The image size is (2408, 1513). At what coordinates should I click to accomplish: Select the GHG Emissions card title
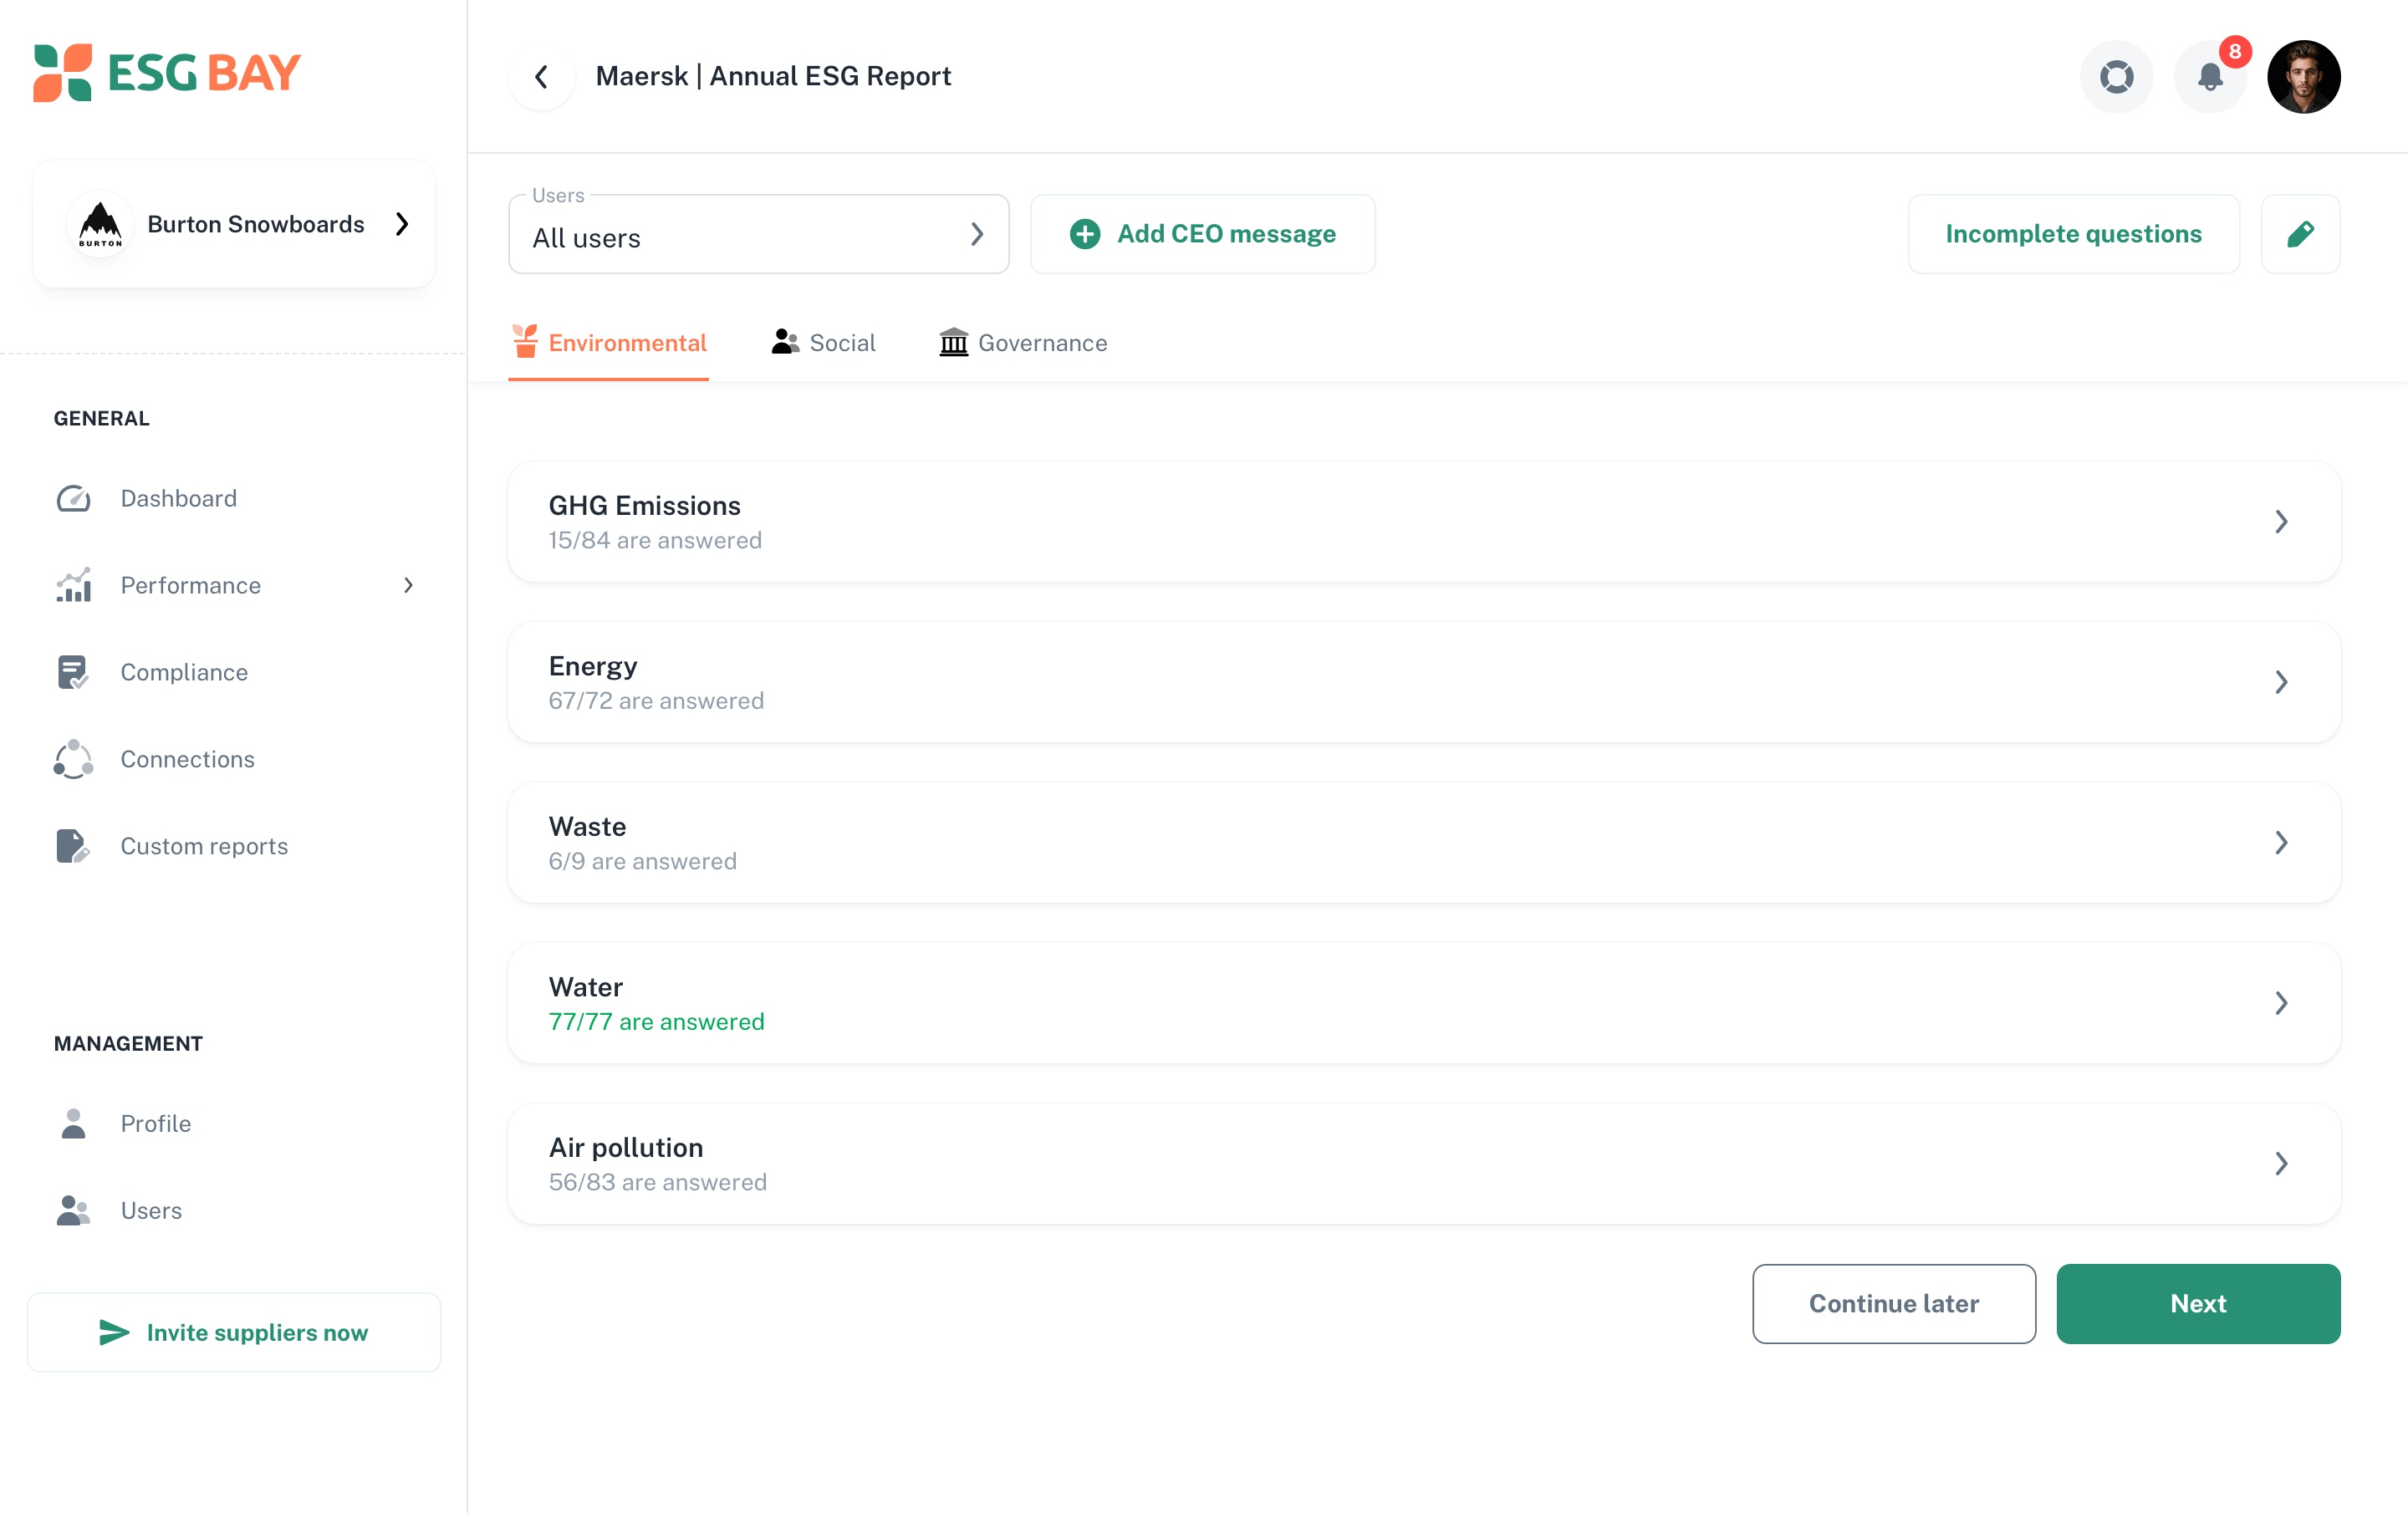pos(644,505)
